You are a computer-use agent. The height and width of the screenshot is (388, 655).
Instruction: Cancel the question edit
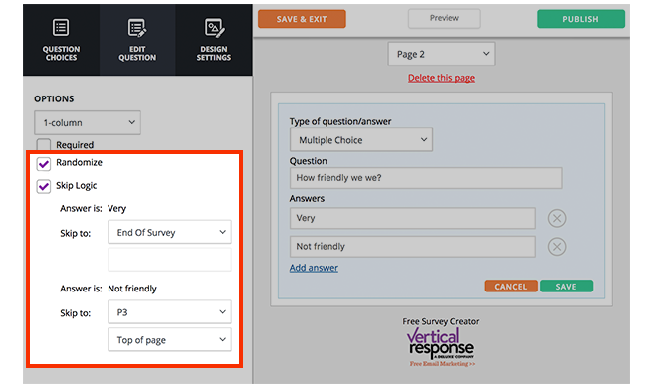coord(511,287)
